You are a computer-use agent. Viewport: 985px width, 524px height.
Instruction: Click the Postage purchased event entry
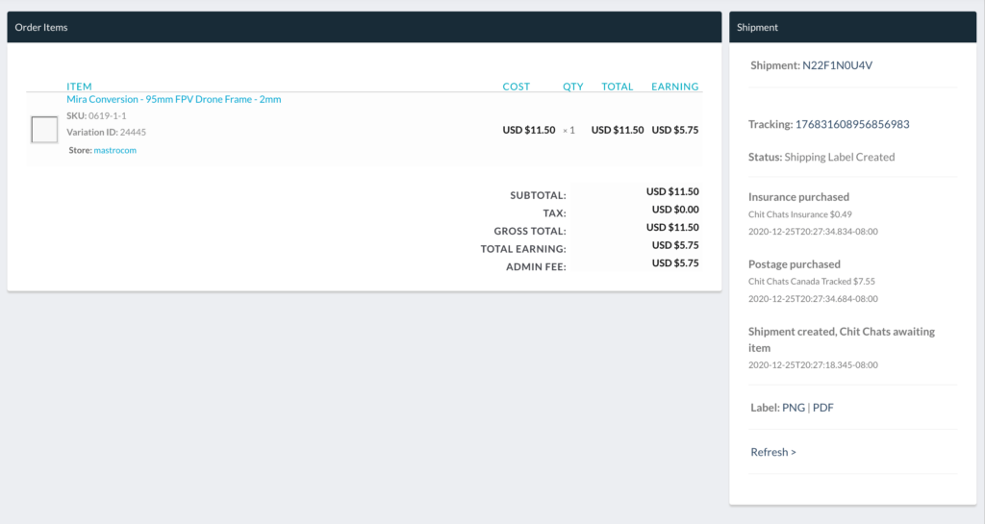(x=794, y=264)
